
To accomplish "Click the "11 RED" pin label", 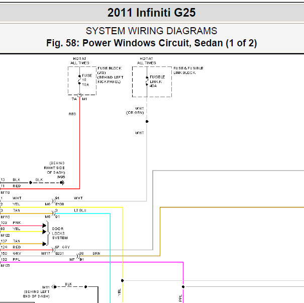I will (x=11, y=186).
